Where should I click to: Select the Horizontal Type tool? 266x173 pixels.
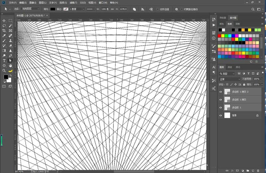[4, 61]
